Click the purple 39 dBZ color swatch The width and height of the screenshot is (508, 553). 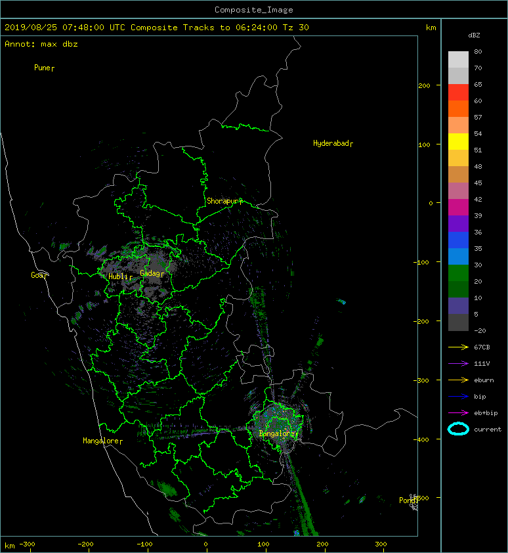458,223
